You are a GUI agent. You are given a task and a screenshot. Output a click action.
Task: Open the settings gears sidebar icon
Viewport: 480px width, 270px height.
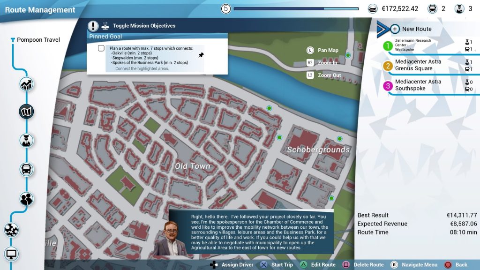point(12,230)
